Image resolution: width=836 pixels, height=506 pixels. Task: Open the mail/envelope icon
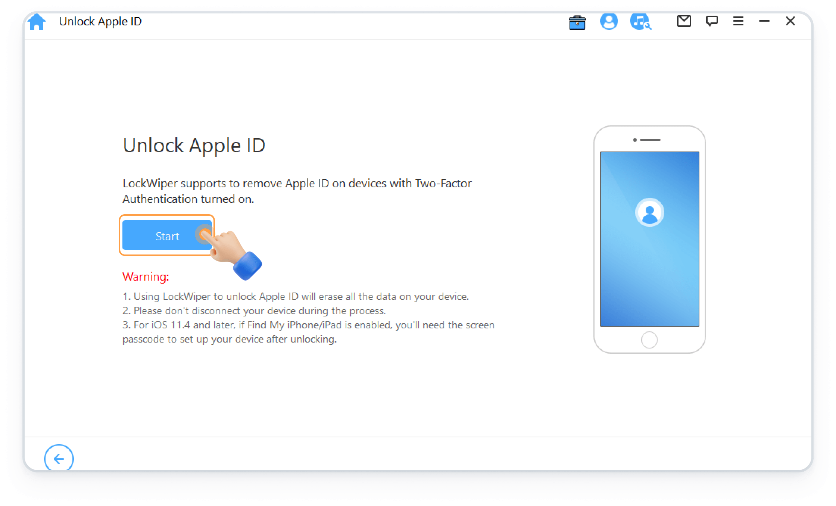(x=683, y=21)
